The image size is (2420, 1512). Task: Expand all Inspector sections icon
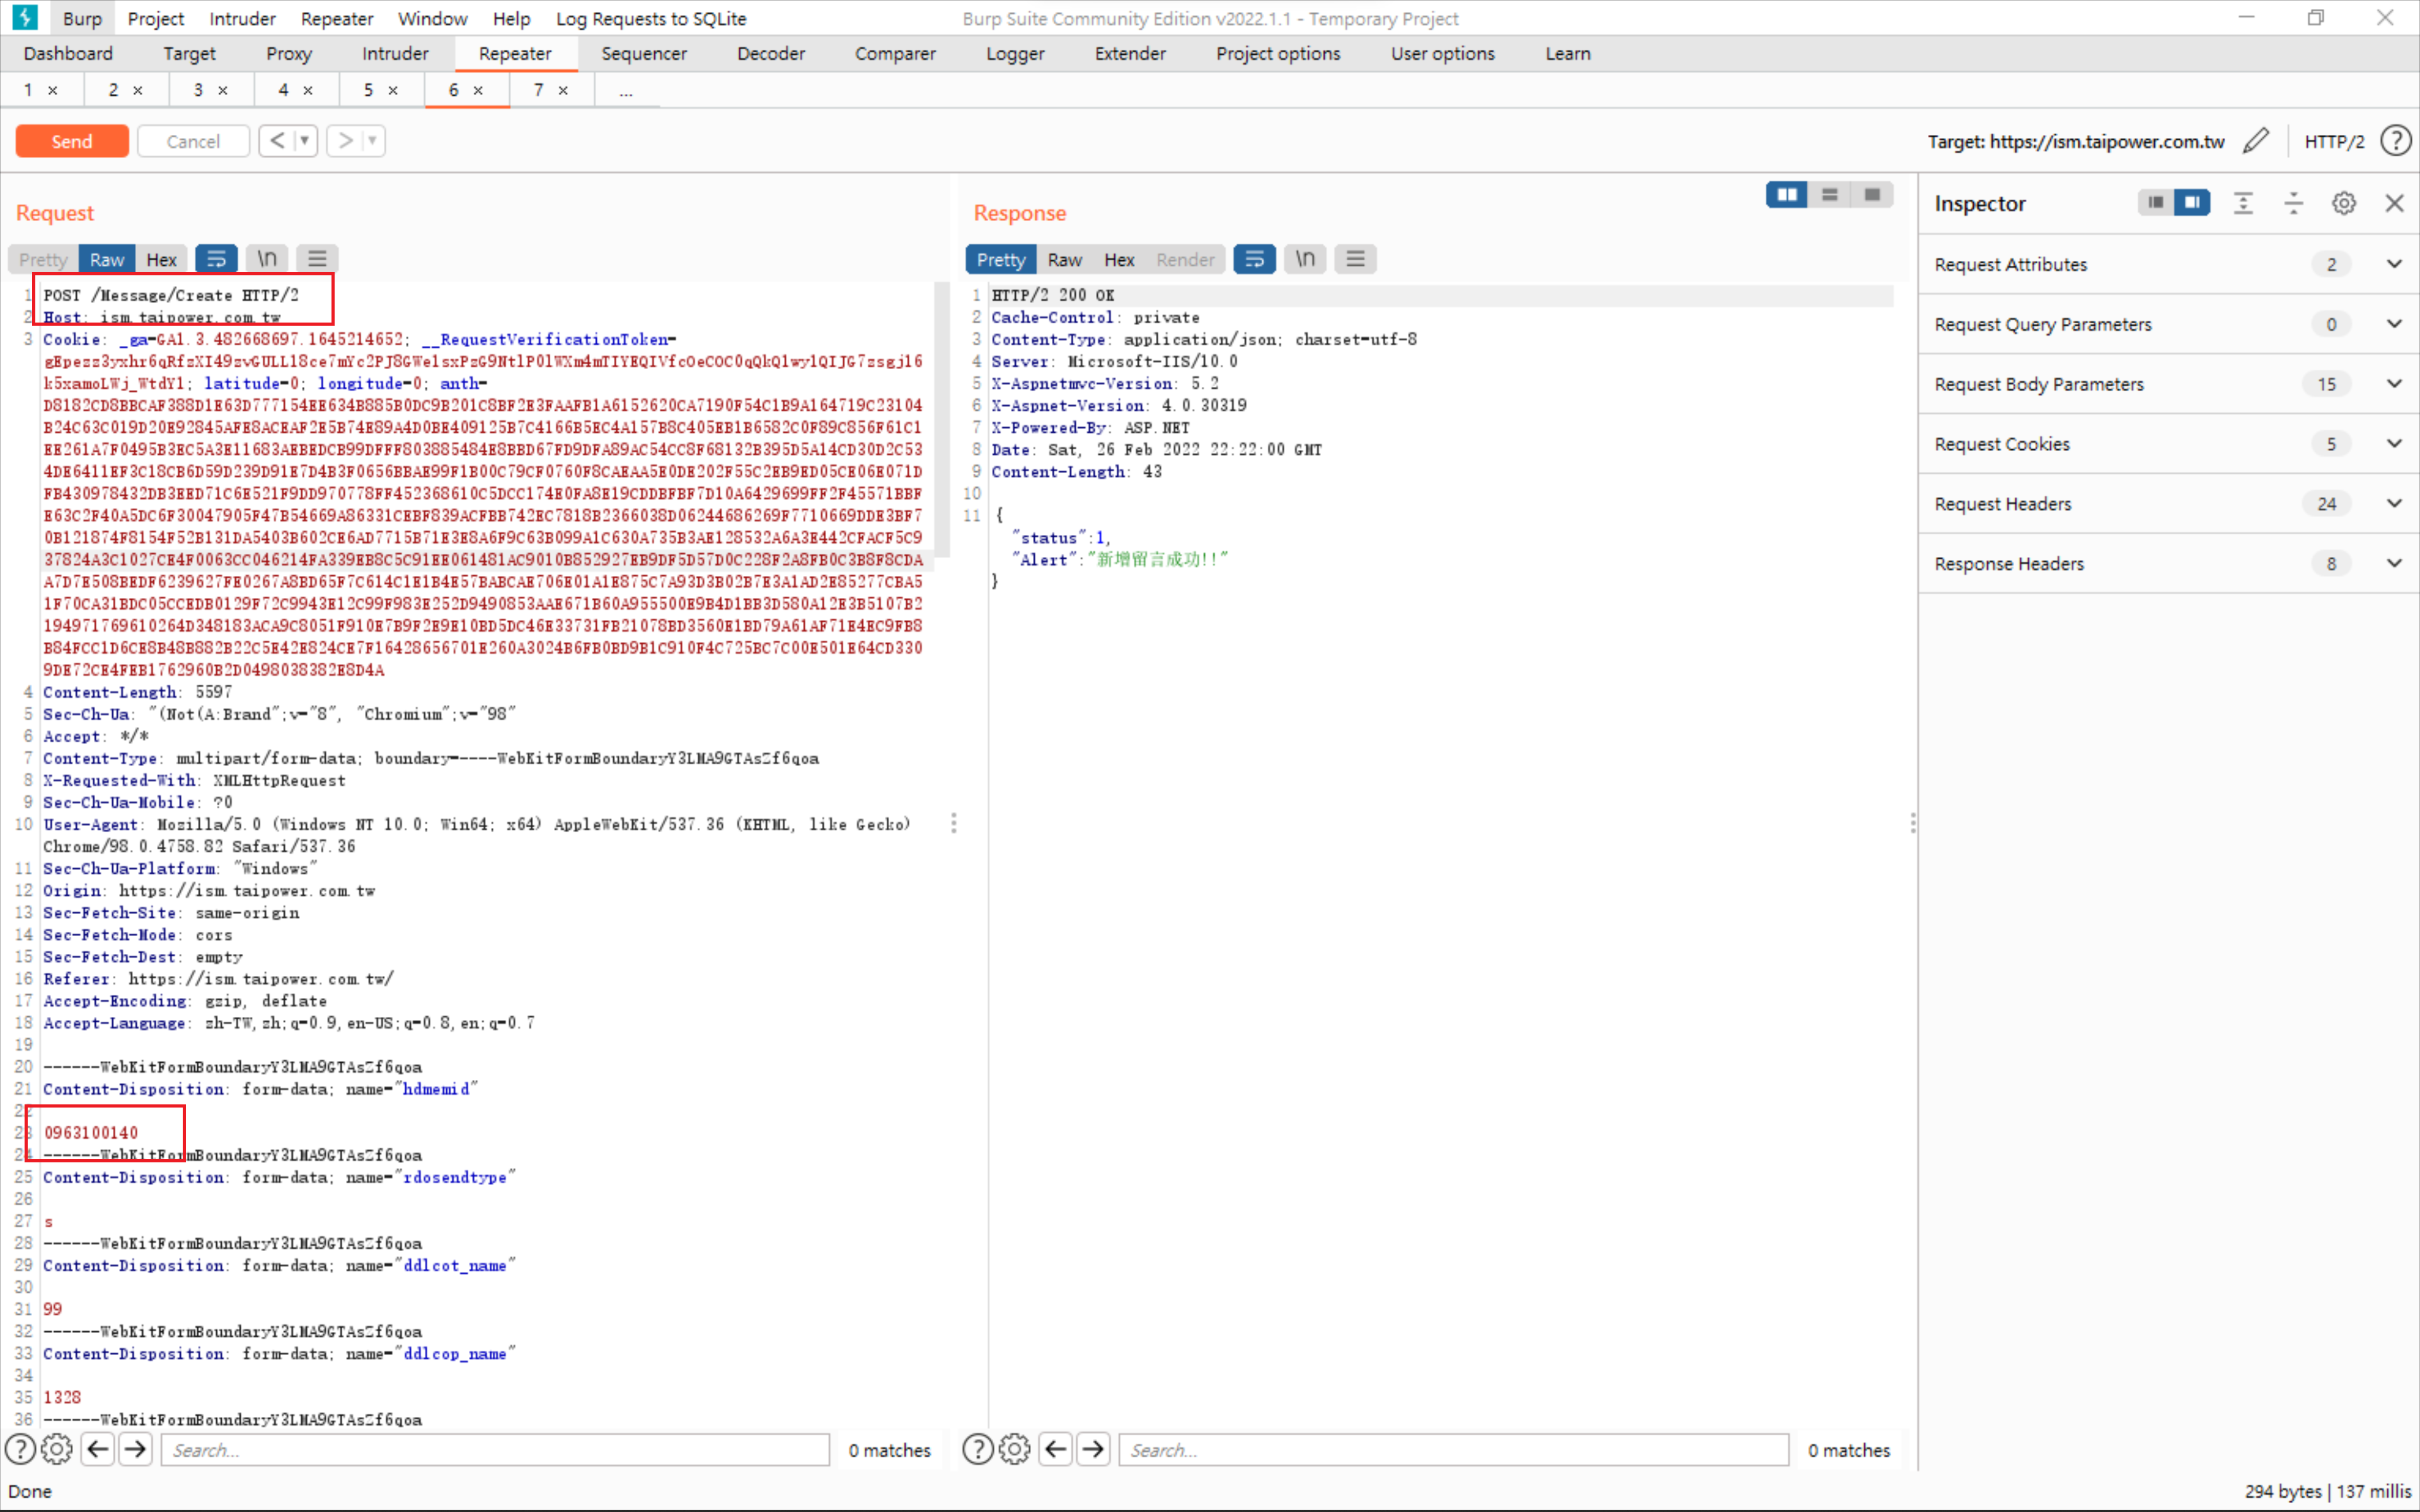tap(2244, 203)
